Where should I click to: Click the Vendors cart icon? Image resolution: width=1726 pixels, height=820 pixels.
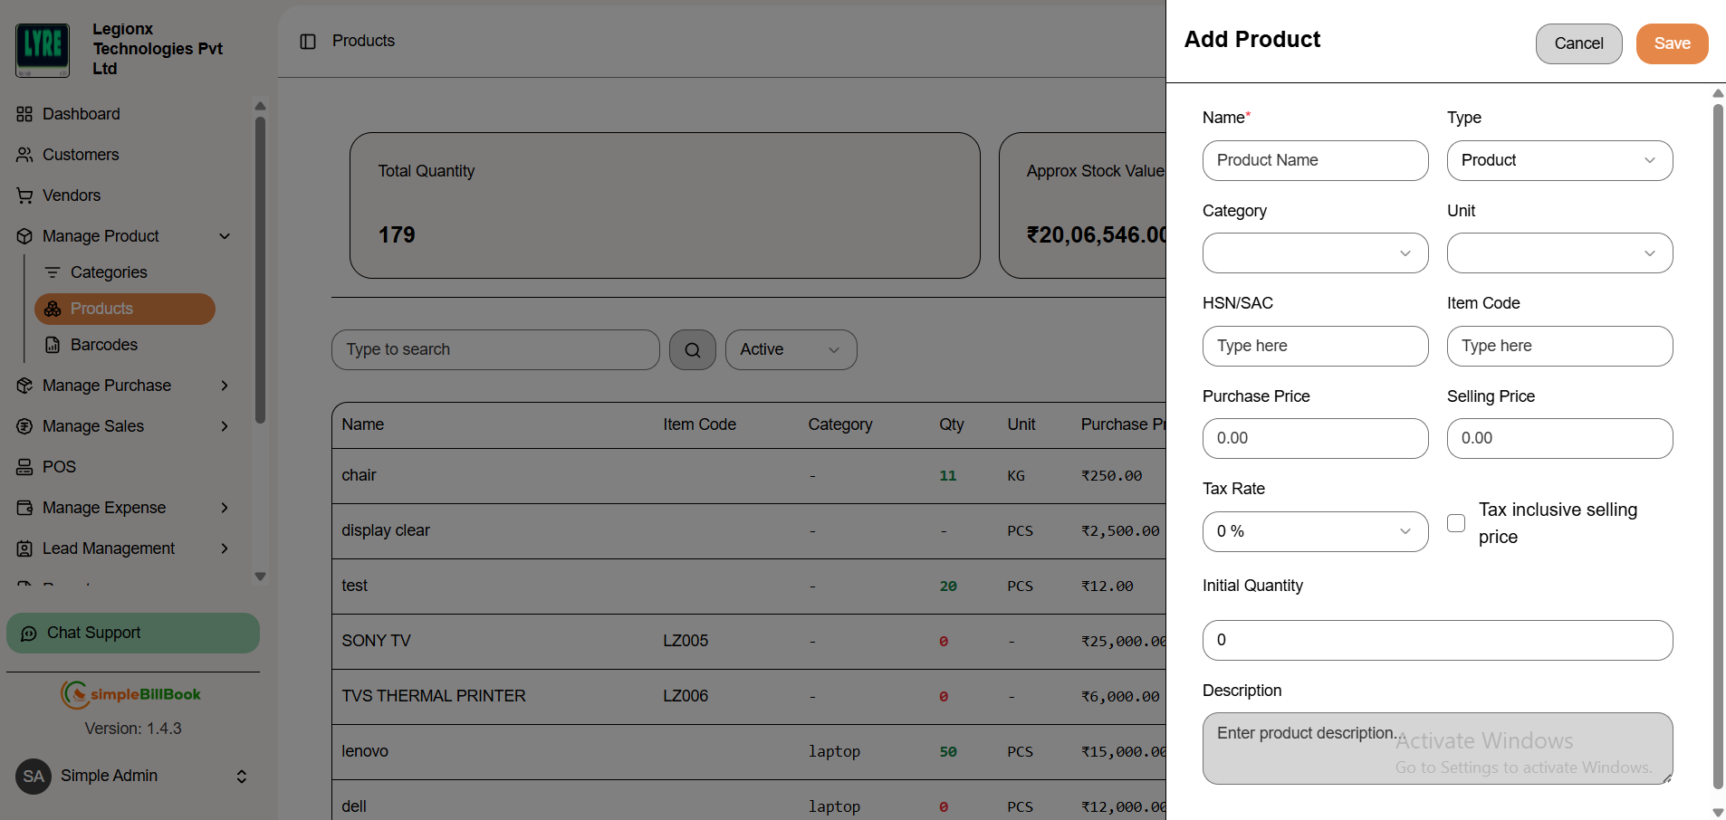pyautogui.click(x=24, y=195)
